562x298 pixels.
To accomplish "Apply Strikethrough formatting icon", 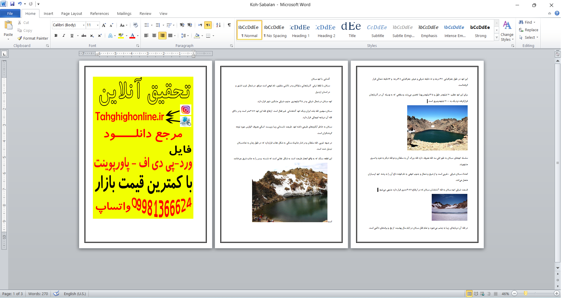I will tap(84, 36).
